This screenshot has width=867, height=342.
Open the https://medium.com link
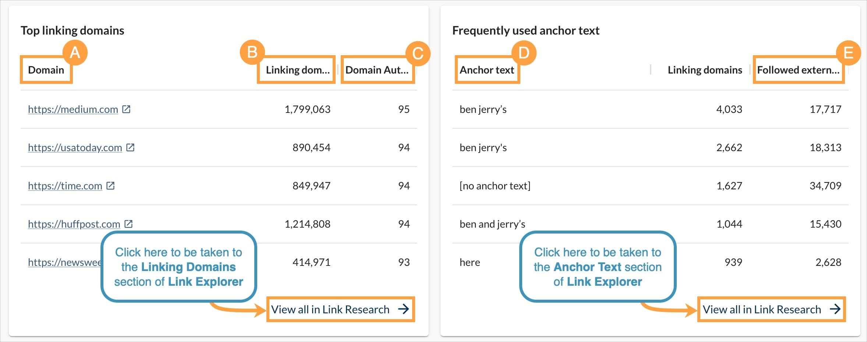point(72,109)
